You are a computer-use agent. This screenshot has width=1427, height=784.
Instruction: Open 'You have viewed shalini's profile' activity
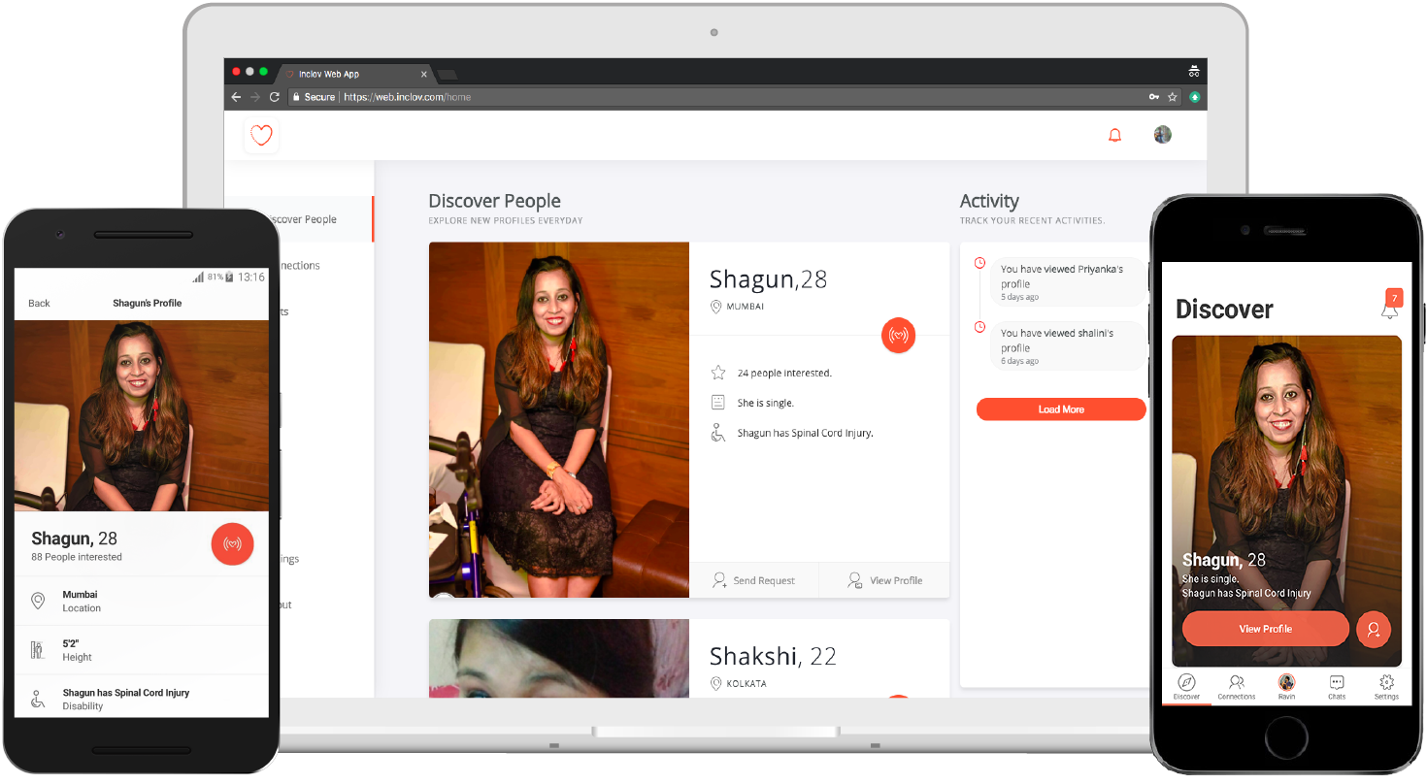[x=1067, y=346]
